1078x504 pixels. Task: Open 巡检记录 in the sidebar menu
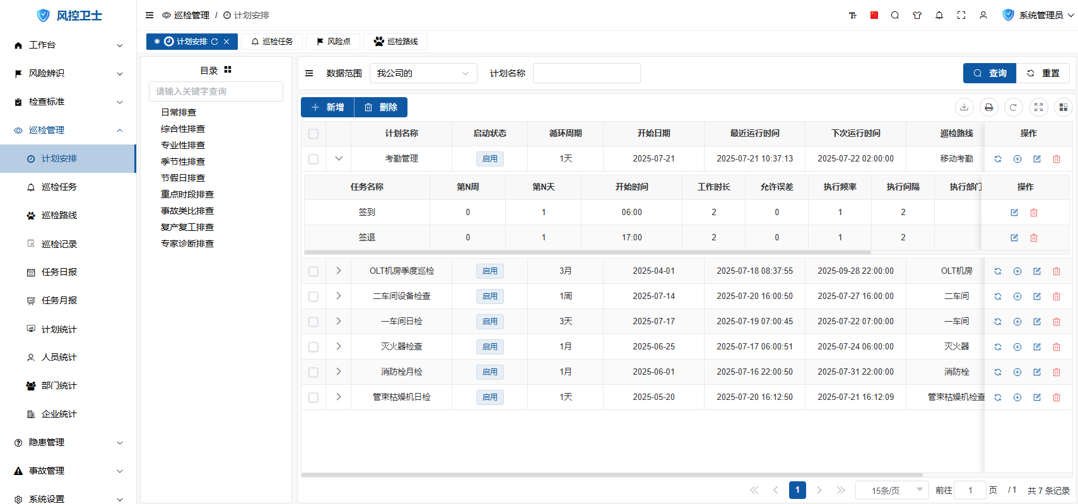coord(59,244)
